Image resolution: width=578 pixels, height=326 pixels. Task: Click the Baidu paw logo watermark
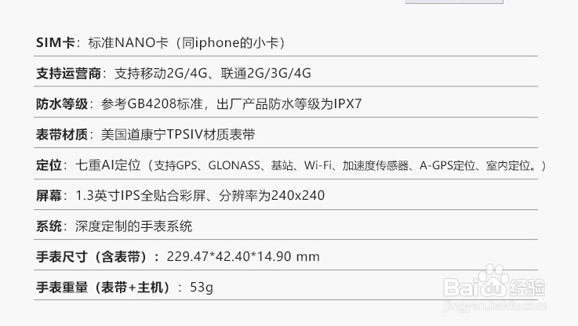coord(495,277)
